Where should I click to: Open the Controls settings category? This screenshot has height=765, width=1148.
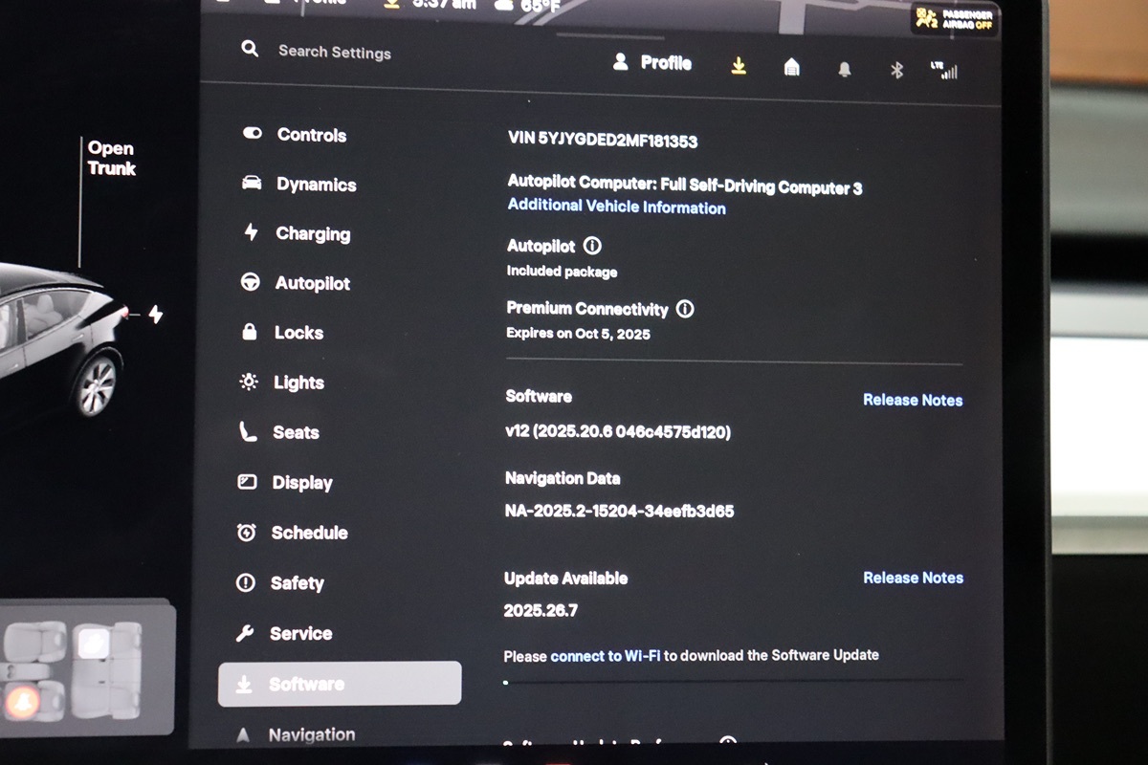pyautogui.click(x=295, y=135)
